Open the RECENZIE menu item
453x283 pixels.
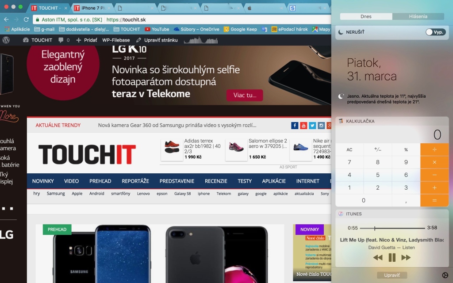pyautogui.click(x=216, y=181)
